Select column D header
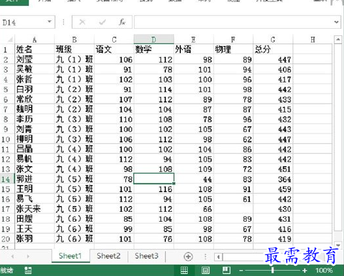The height and width of the screenshot is (276, 344). 154,39
